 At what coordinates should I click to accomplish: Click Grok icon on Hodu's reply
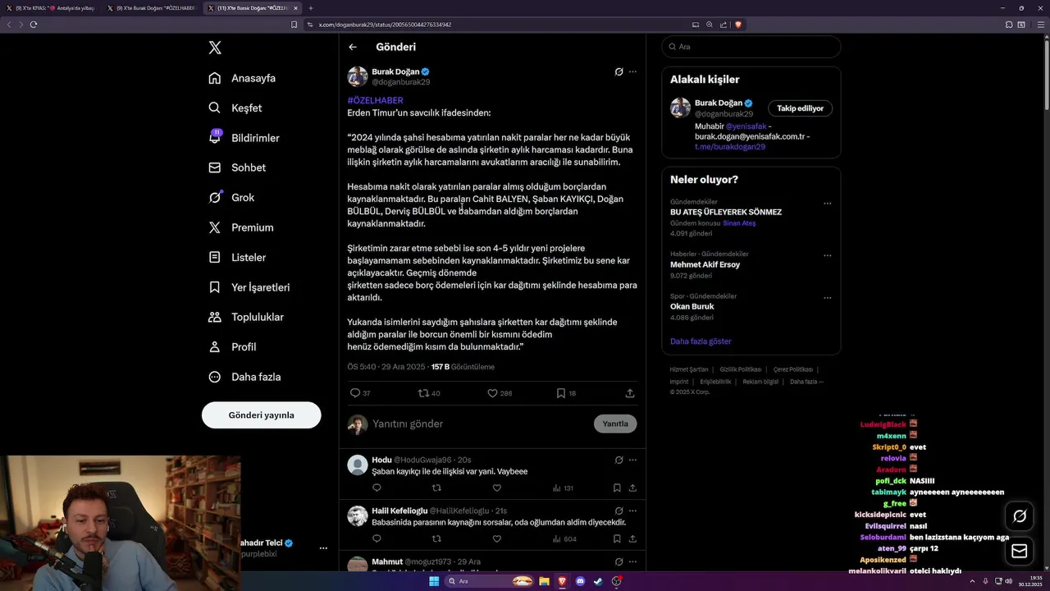tap(619, 460)
